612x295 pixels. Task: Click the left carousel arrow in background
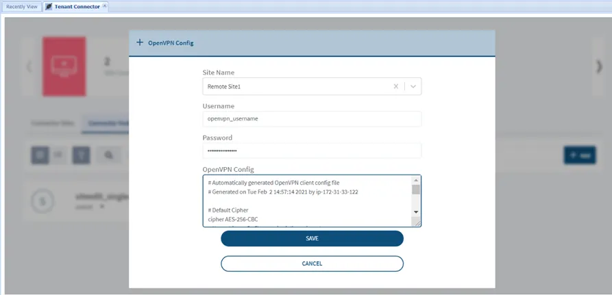pyautogui.click(x=29, y=67)
